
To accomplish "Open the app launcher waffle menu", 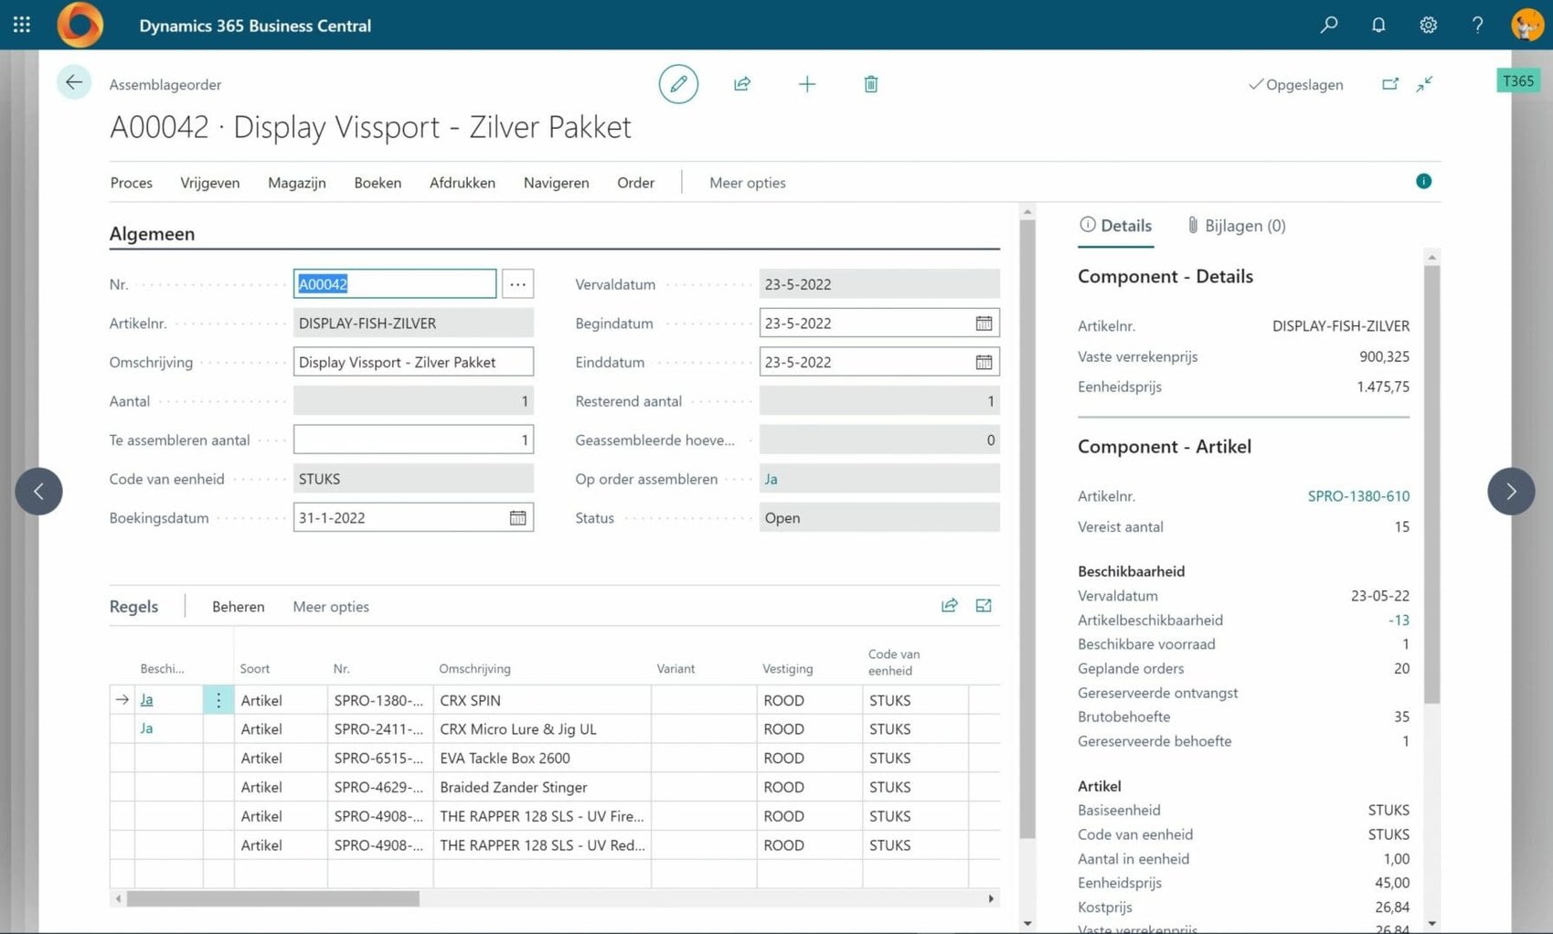I will click(x=22, y=25).
